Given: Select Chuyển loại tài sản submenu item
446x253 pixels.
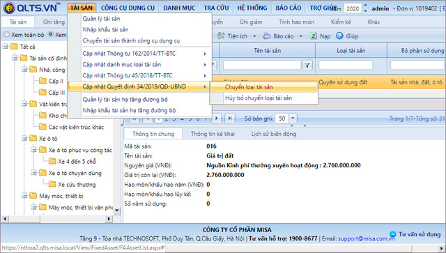Looking at the screenshot, I should 264,87.
